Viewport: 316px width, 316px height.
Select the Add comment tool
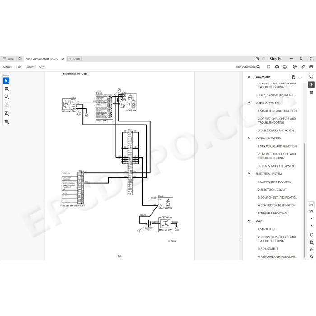click(x=6, y=89)
